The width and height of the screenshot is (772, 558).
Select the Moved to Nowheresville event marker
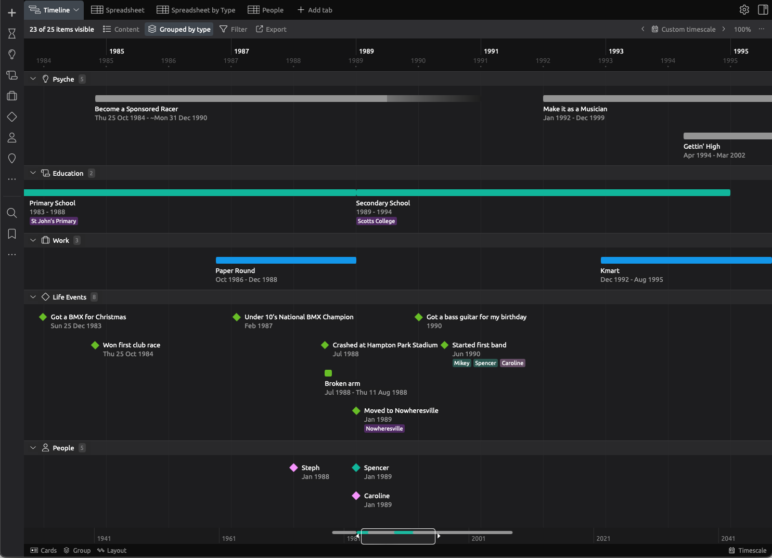click(x=356, y=411)
